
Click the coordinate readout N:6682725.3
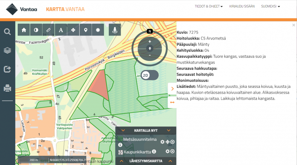point(68,160)
